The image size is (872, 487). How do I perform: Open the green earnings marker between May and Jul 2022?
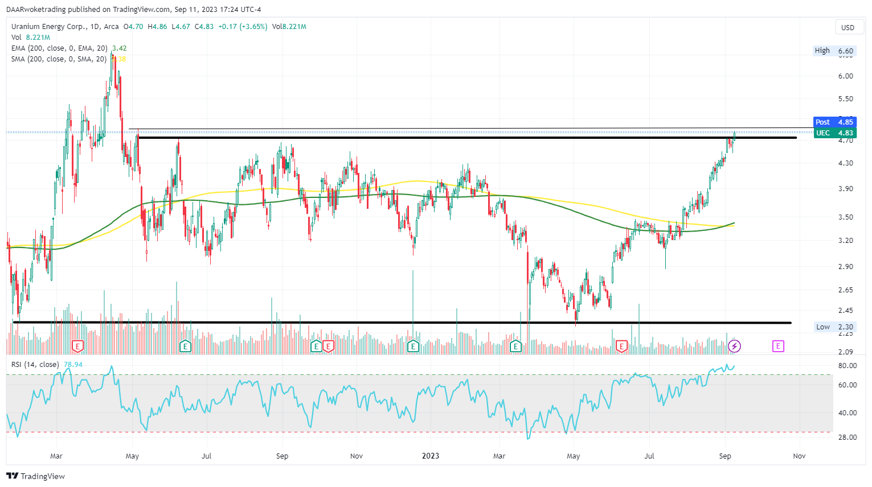(x=185, y=346)
